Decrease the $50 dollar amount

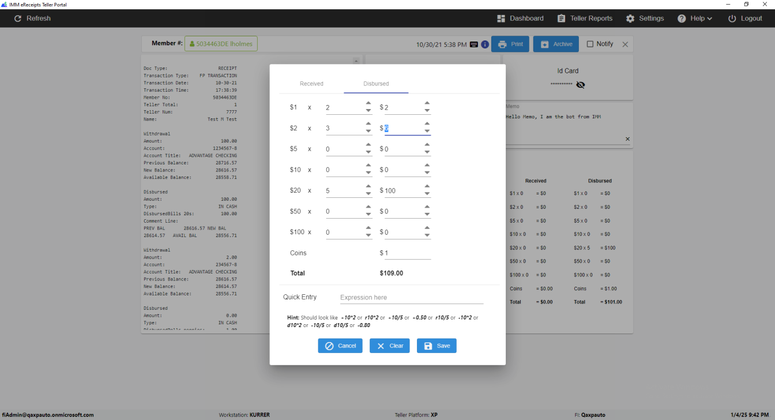(427, 215)
